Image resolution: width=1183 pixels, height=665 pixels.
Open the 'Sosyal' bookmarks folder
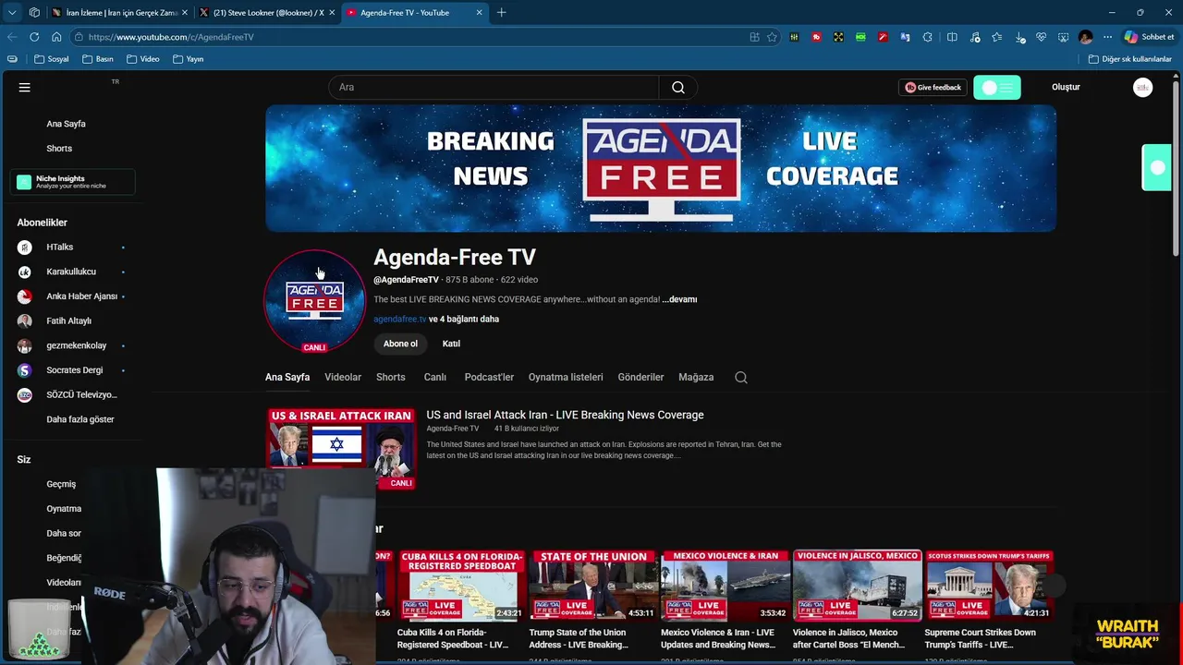[x=52, y=59]
